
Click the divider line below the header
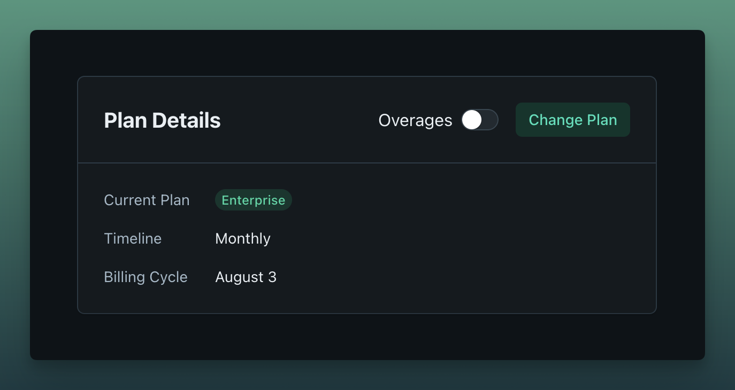pos(367,163)
